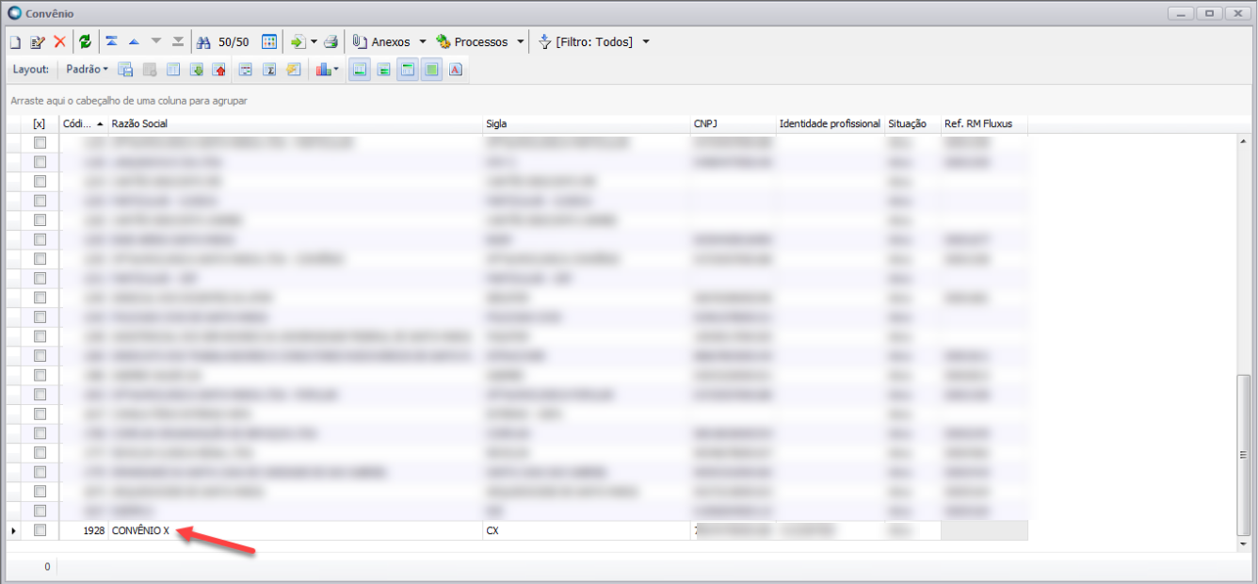Go to the first record arrow

click(112, 42)
